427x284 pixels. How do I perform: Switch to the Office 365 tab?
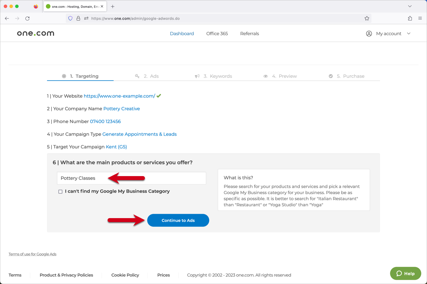217,34
